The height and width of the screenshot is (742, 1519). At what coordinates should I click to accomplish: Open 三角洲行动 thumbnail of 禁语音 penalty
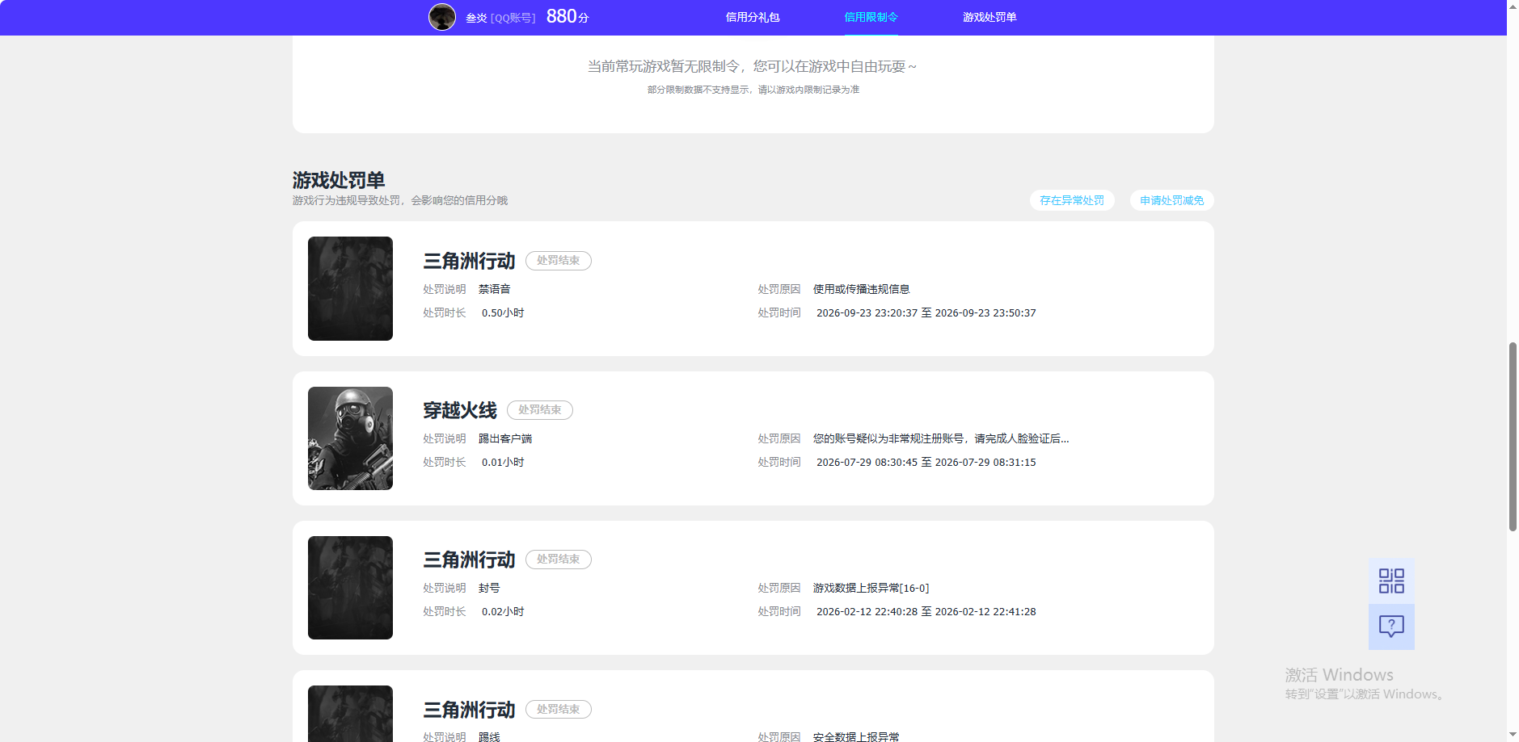pyautogui.click(x=350, y=288)
